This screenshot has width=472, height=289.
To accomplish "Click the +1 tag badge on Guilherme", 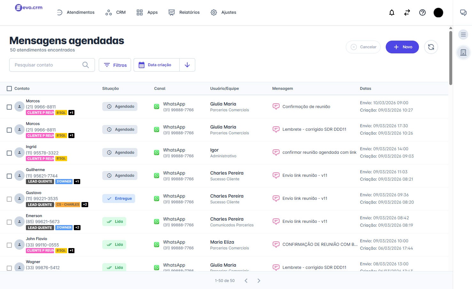I will pos(77,182).
